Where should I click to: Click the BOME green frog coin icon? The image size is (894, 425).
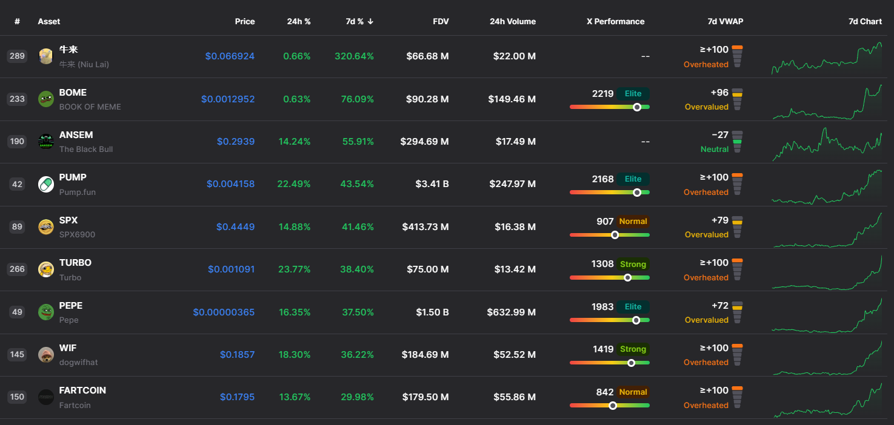click(x=46, y=99)
